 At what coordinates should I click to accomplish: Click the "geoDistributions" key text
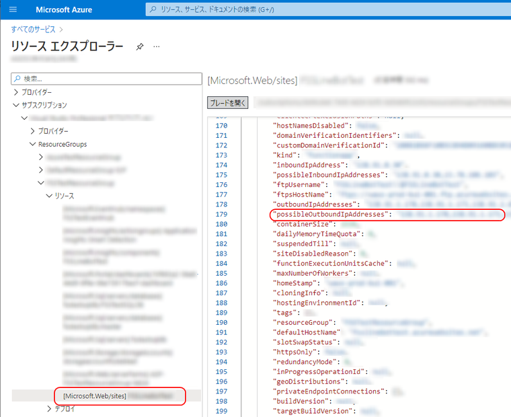[x=309, y=381]
